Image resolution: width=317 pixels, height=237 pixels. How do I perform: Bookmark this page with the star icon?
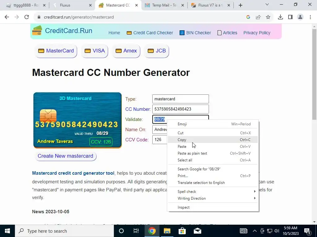pos(268,17)
